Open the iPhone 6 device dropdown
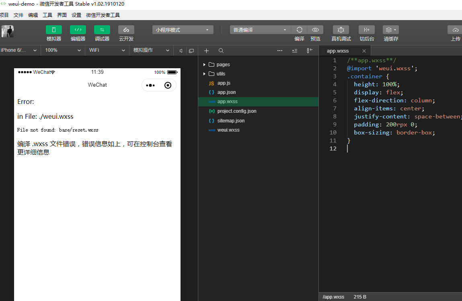The width and height of the screenshot is (462, 301). tap(19, 50)
